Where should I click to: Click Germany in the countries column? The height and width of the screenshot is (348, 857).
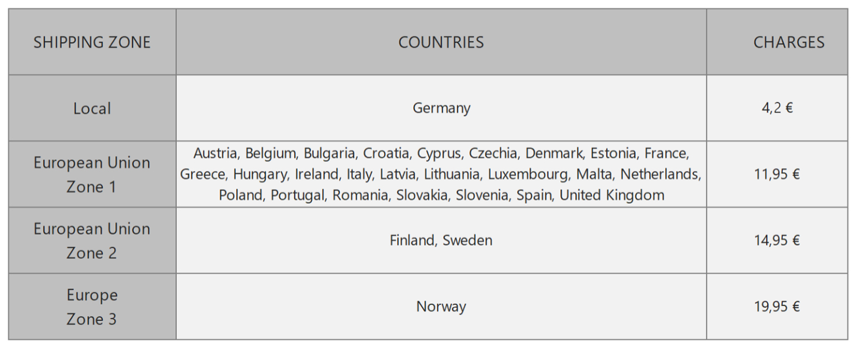point(441,108)
